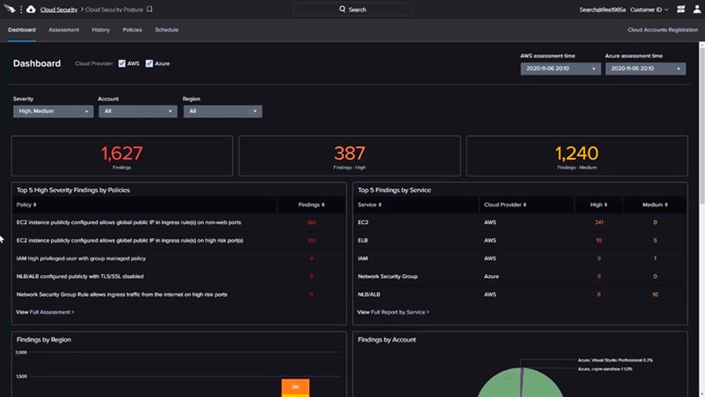Open the AWS assessment time dropdown
Viewport: 705px width, 397px height.
[x=560, y=68]
